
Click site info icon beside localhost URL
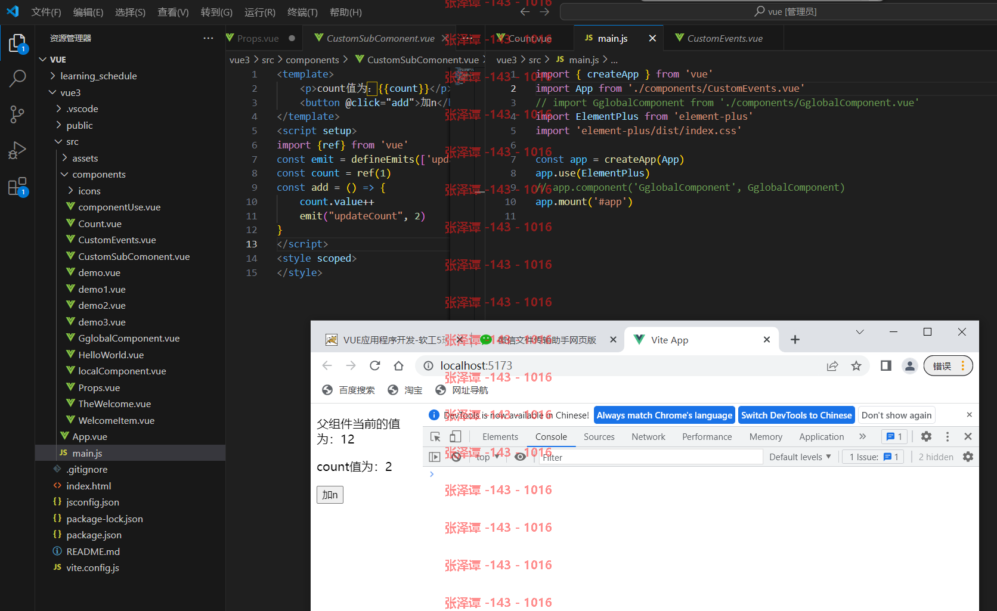click(x=428, y=365)
